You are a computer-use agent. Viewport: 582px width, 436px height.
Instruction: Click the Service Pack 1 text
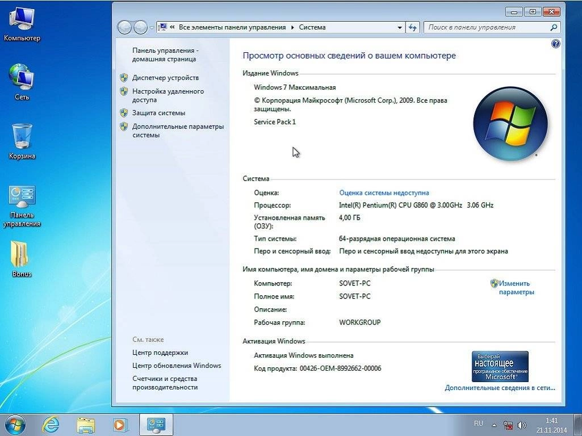coord(275,122)
